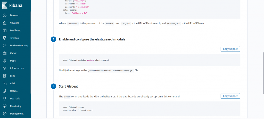
Task: Copy snippet for Start Filebeat step
Action: click(230, 96)
